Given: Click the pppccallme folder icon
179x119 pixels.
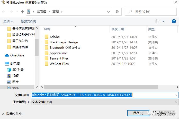Looking at the screenshot, I should coord(47,53).
